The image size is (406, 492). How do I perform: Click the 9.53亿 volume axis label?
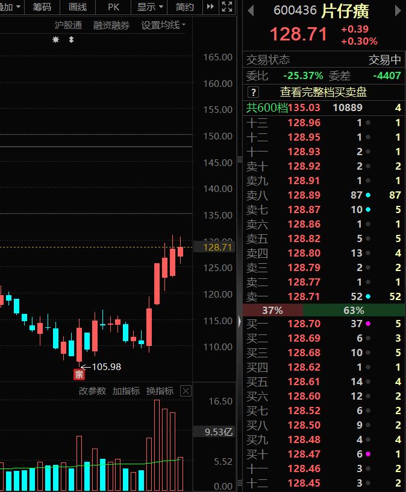click(x=214, y=432)
